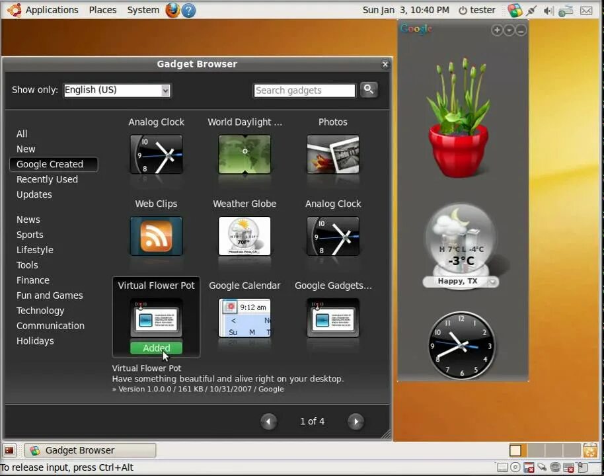Select the Google Created category
The width and height of the screenshot is (604, 476).
tap(54, 164)
